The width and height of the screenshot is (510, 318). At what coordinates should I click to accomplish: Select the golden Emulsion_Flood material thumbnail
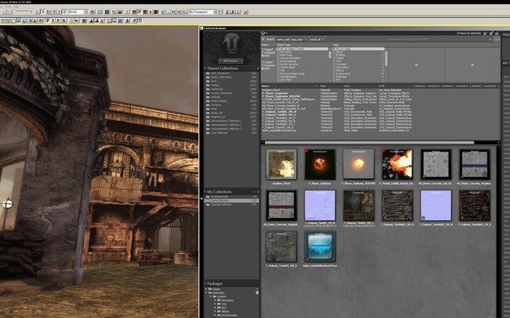click(x=281, y=165)
